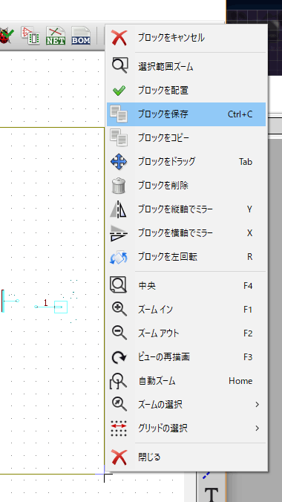Choose ブロックを横軸でミラー menu entry
282x502 pixels.
tap(186, 233)
